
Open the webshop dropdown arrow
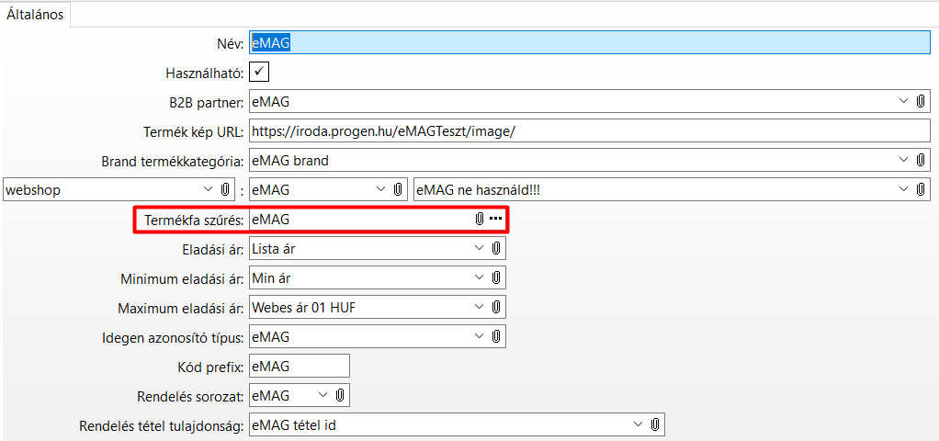pos(209,189)
